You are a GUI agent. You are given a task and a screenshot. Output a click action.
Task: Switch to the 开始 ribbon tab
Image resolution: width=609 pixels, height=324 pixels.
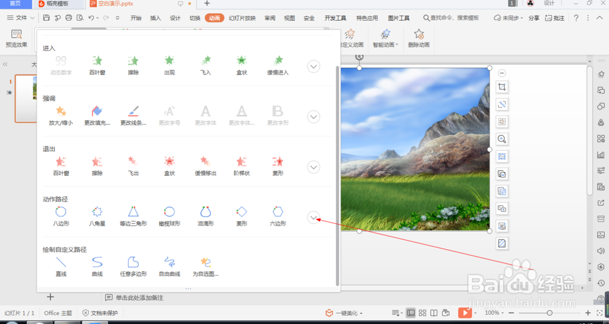pyautogui.click(x=136, y=18)
